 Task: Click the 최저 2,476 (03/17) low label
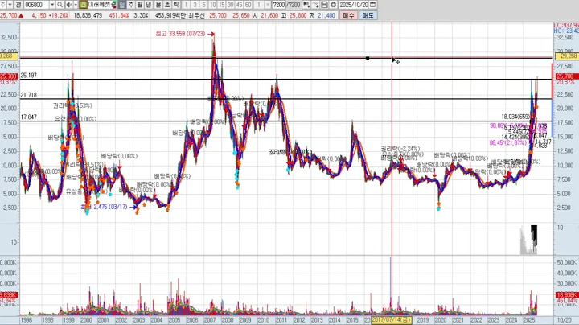coord(105,207)
